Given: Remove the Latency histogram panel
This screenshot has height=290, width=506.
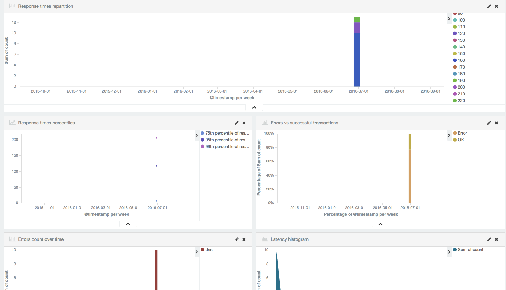Looking at the screenshot, I should [496, 239].
